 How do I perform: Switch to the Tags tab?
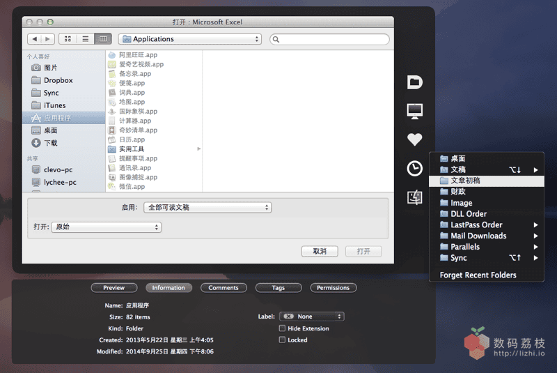pyautogui.click(x=278, y=288)
